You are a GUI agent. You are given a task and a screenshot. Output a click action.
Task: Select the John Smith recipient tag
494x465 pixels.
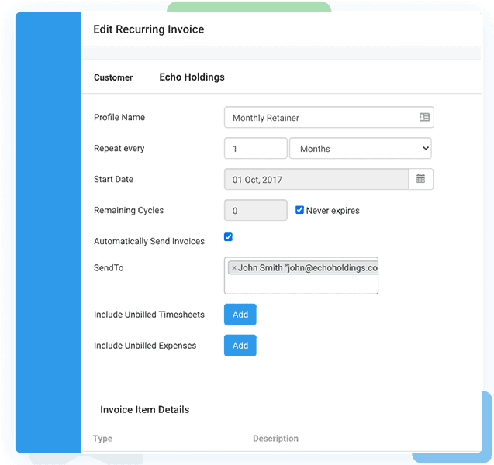tap(307, 268)
